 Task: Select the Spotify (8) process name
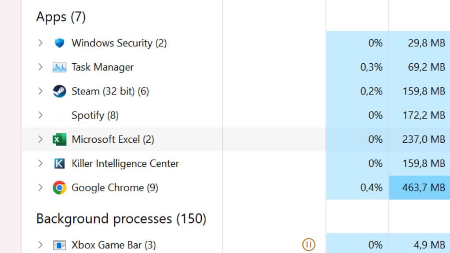95,116
